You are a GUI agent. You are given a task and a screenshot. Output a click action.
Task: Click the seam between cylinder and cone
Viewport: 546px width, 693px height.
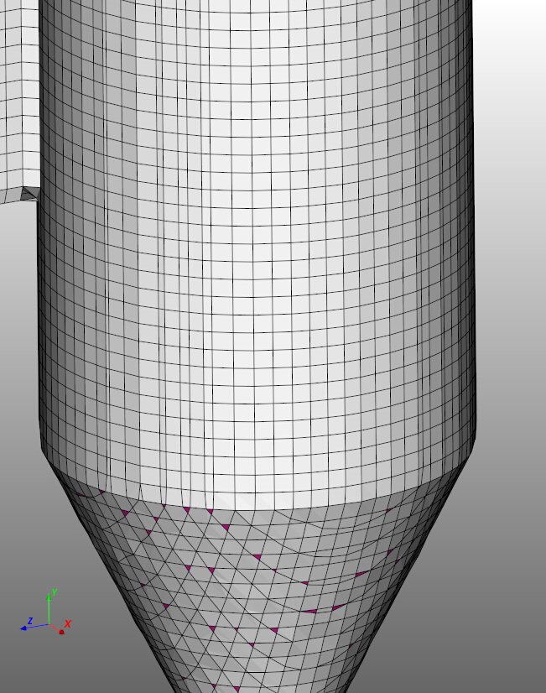(x=252, y=507)
